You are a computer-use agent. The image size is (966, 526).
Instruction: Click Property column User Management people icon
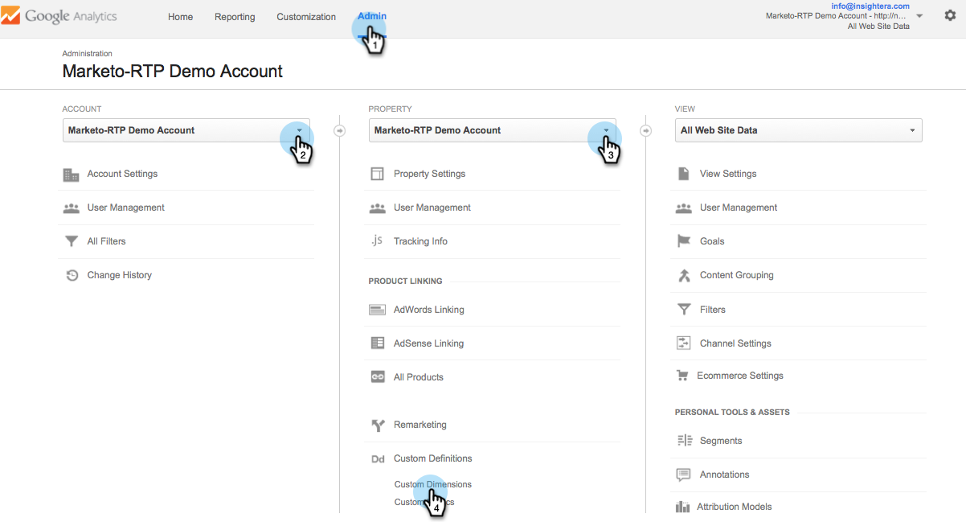(x=377, y=208)
